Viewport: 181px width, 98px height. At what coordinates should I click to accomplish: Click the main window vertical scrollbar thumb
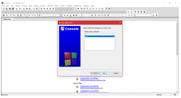coord(177,39)
